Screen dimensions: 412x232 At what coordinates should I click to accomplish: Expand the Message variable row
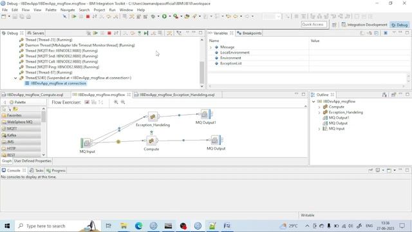coord(211,47)
